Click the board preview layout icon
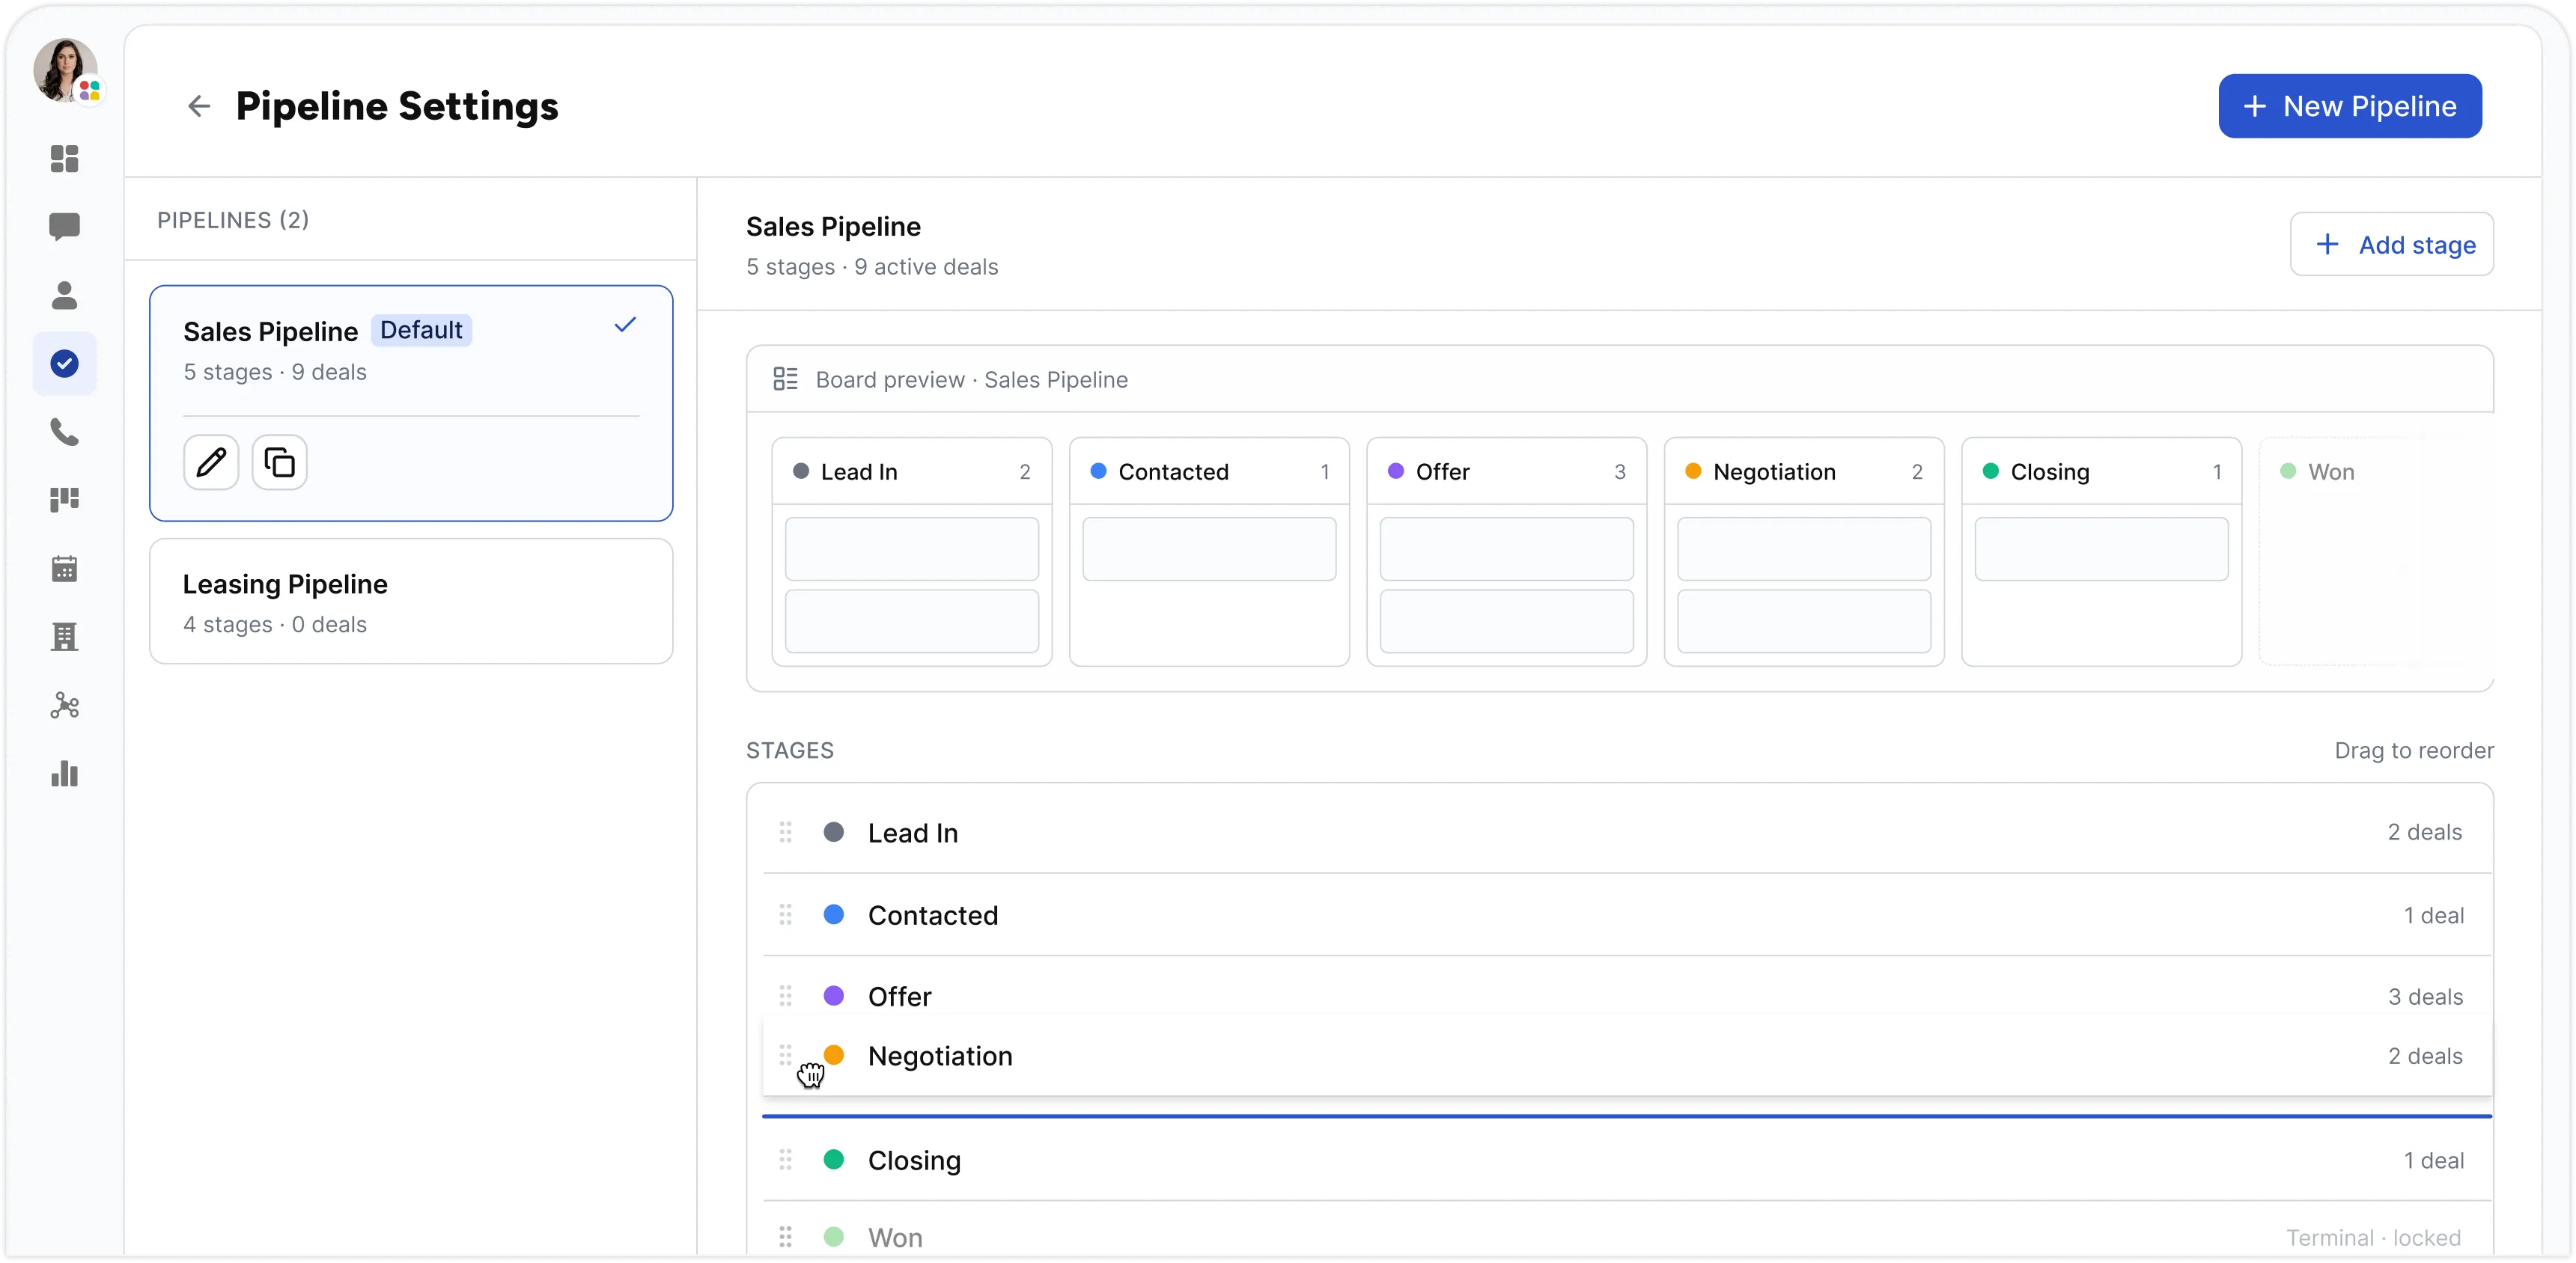The width and height of the screenshot is (2576, 1263). (x=785, y=379)
